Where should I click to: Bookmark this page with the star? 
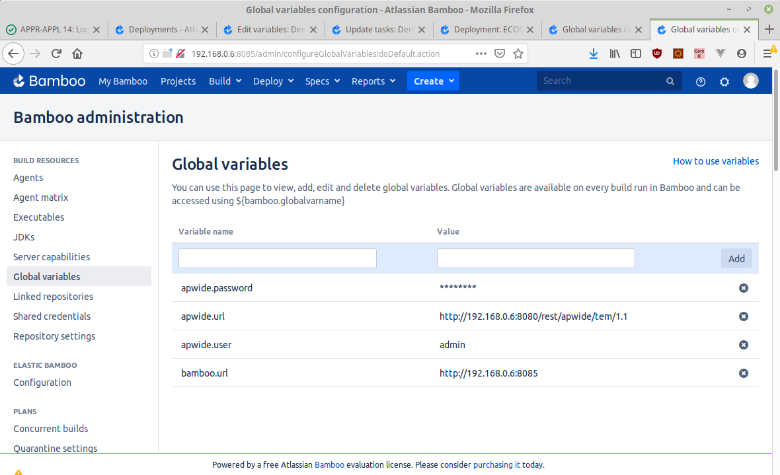pos(518,54)
